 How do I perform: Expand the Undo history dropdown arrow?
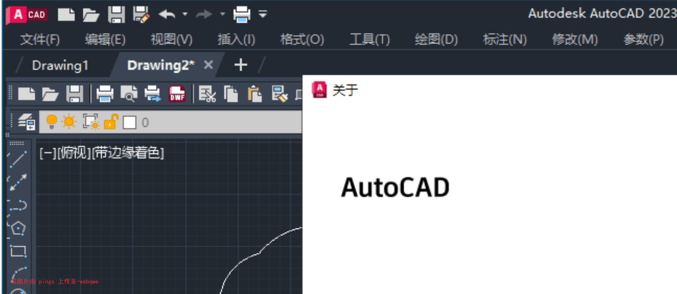(x=185, y=14)
